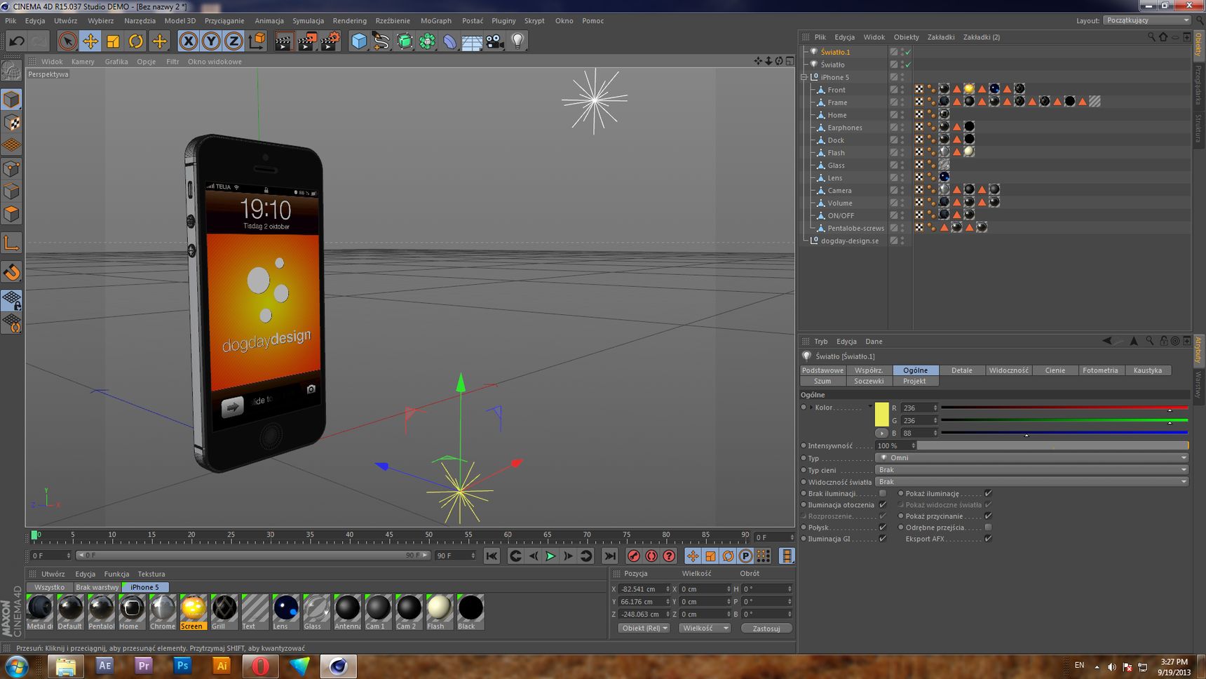Click the Zastosuj button
Image resolution: width=1206 pixels, height=679 pixels.
[766, 628]
